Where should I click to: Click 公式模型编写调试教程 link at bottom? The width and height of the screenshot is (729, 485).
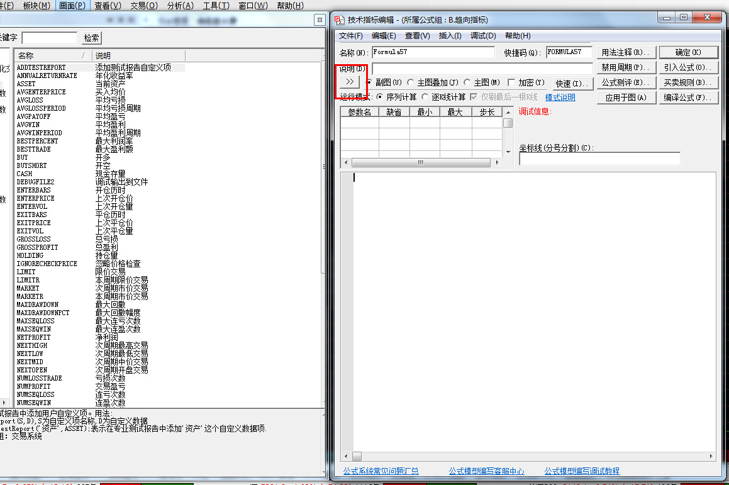click(x=582, y=471)
